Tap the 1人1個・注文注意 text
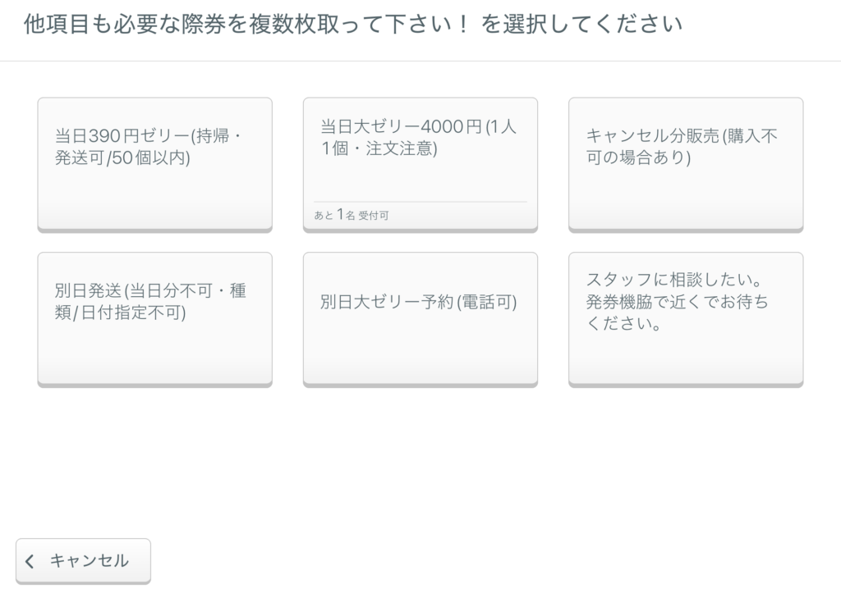 click(x=386, y=149)
